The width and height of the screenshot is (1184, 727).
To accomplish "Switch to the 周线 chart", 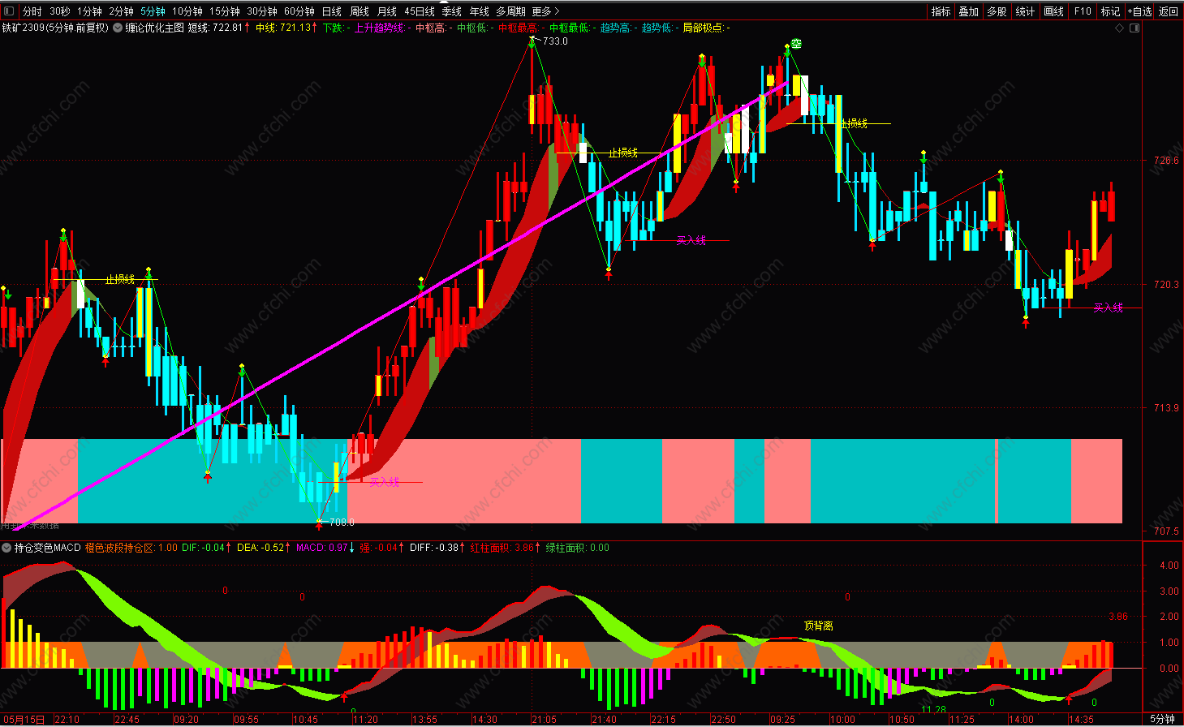I will pyautogui.click(x=359, y=11).
